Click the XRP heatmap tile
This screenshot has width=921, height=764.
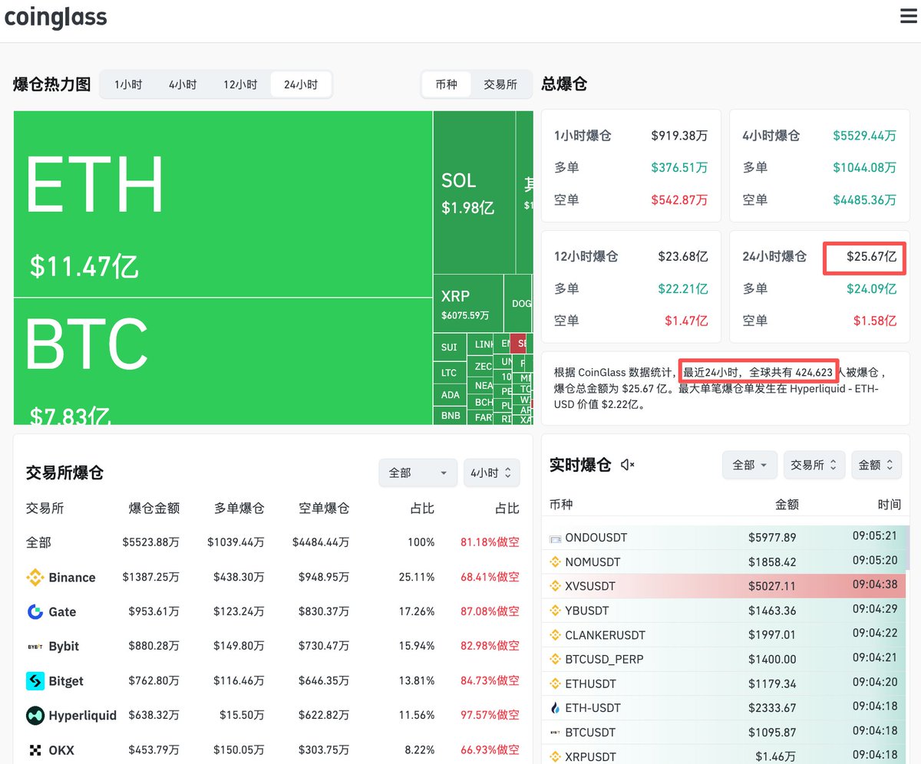pyautogui.click(x=468, y=303)
